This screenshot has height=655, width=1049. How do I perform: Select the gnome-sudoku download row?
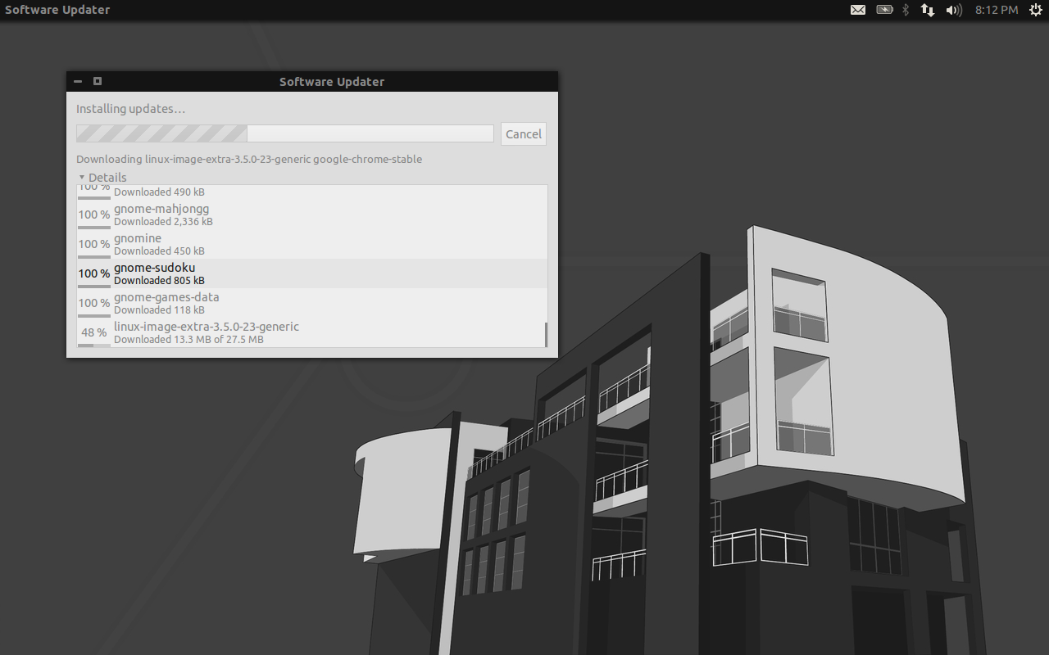pyautogui.click(x=311, y=273)
